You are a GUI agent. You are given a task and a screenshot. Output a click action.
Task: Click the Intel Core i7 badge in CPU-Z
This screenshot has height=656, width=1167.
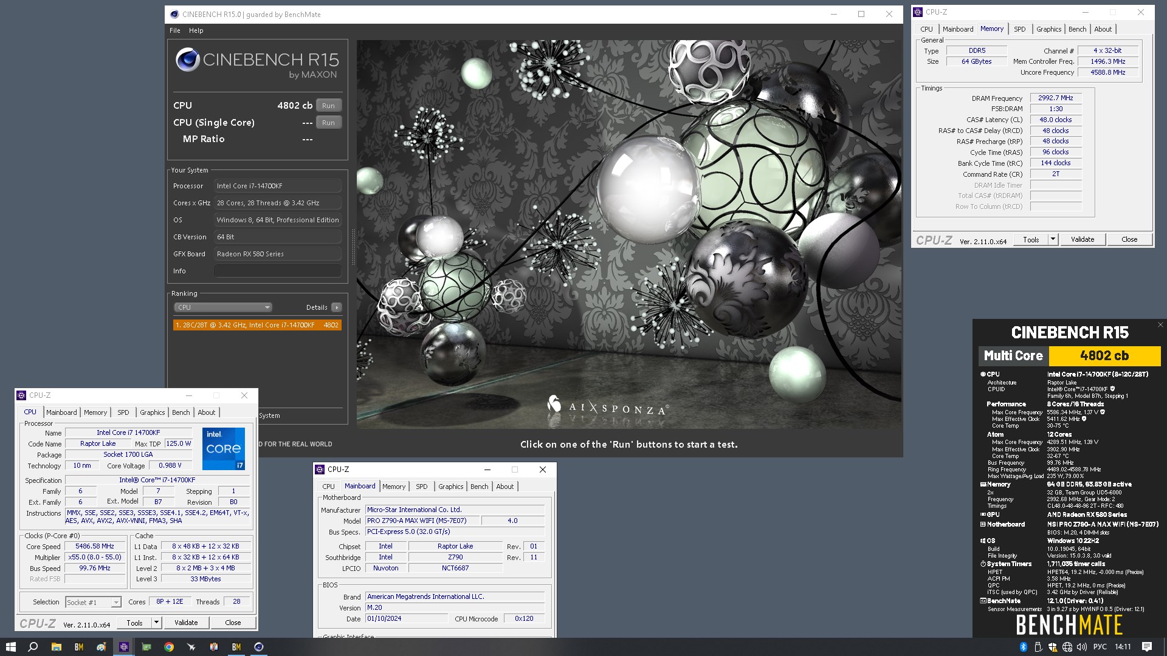[224, 449]
